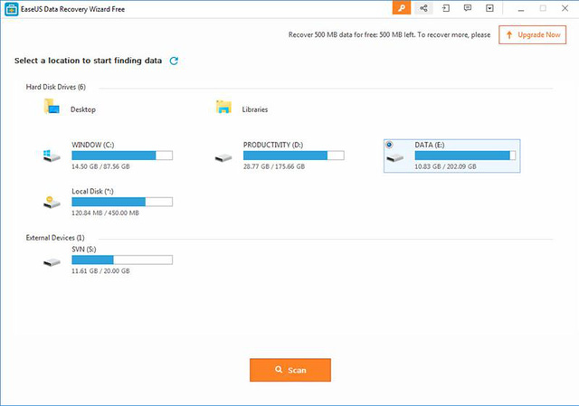Click the External Devices (1) header
Image resolution: width=579 pixels, height=406 pixels.
55,238
